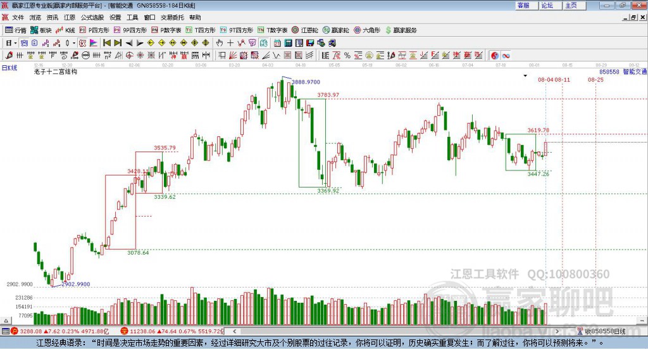Open the 江恩 menu

tap(70, 17)
